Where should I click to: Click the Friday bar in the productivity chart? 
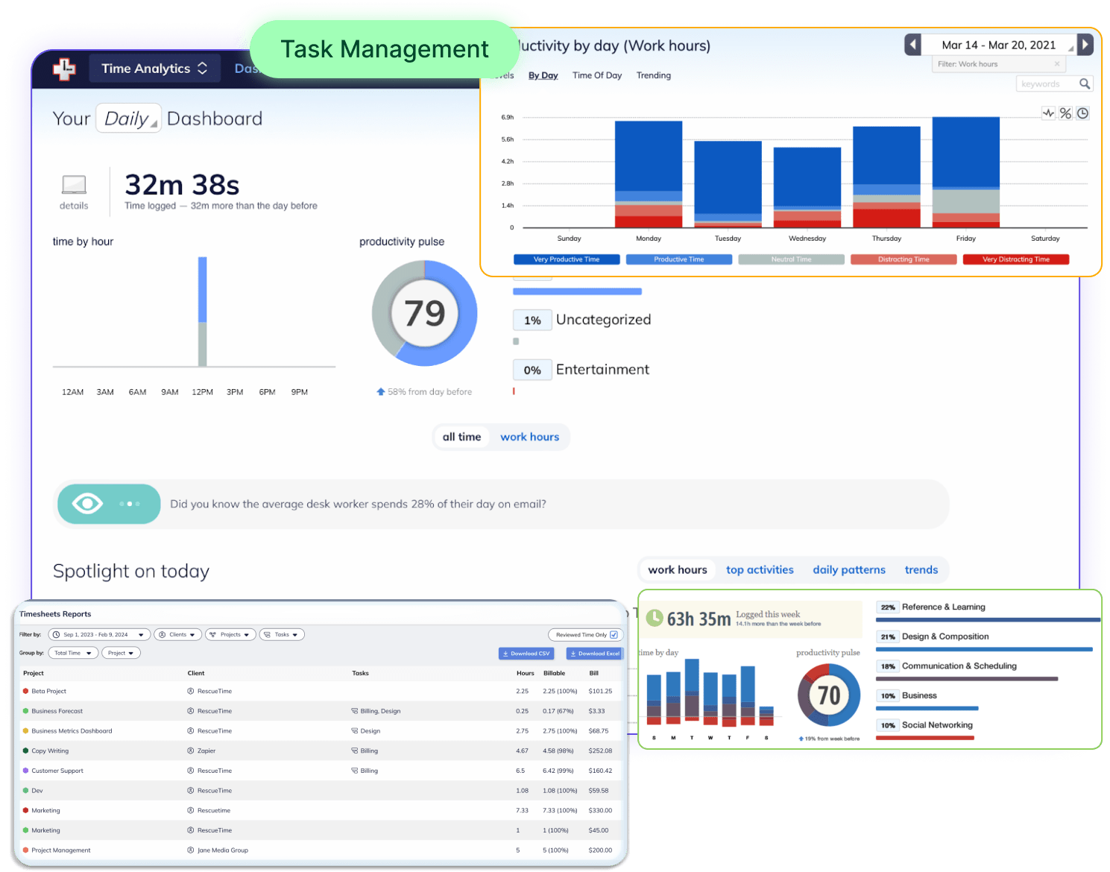[x=965, y=172]
